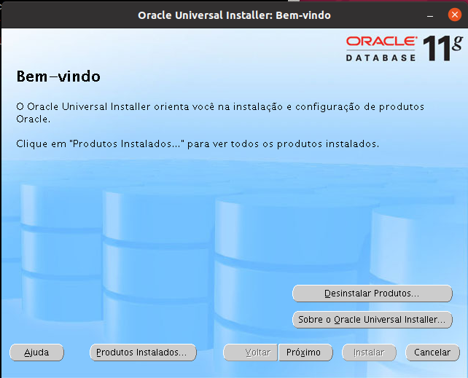Cancel the installer with Cancelar
This screenshot has width=468, height=378.
click(432, 353)
